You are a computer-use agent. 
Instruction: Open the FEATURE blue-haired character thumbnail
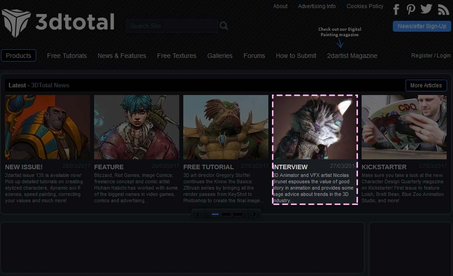(x=137, y=127)
